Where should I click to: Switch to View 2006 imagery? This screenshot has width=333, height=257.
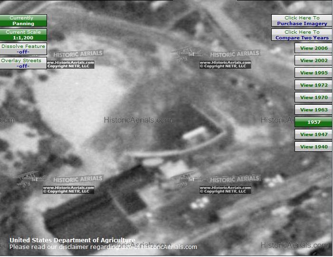point(314,48)
